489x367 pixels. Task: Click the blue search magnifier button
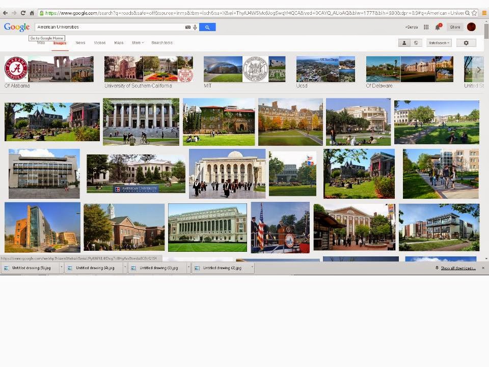207,27
